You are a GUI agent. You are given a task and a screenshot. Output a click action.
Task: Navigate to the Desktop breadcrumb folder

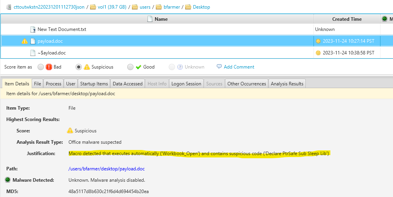pyautogui.click(x=201, y=7)
